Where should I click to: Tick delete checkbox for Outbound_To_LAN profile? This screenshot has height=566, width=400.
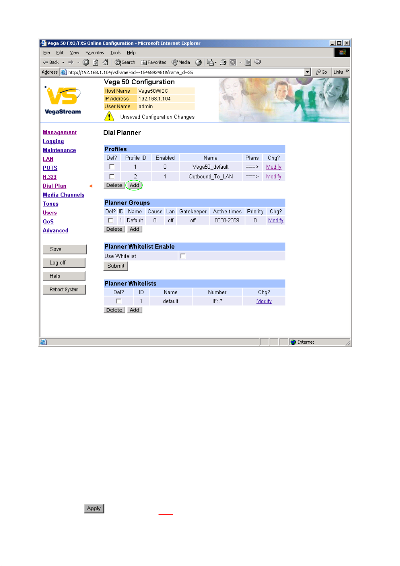(x=112, y=176)
